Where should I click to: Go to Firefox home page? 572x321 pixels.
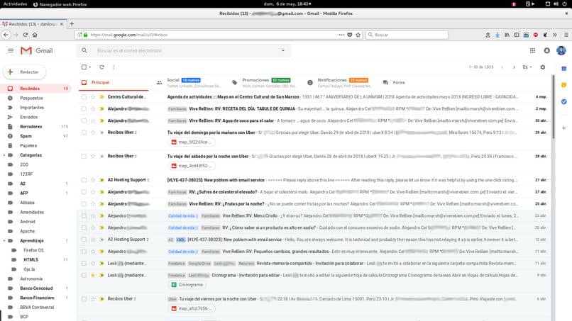pos(35,35)
